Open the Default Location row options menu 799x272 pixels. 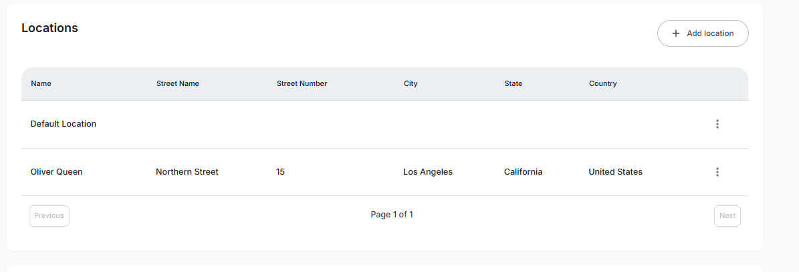point(717,124)
